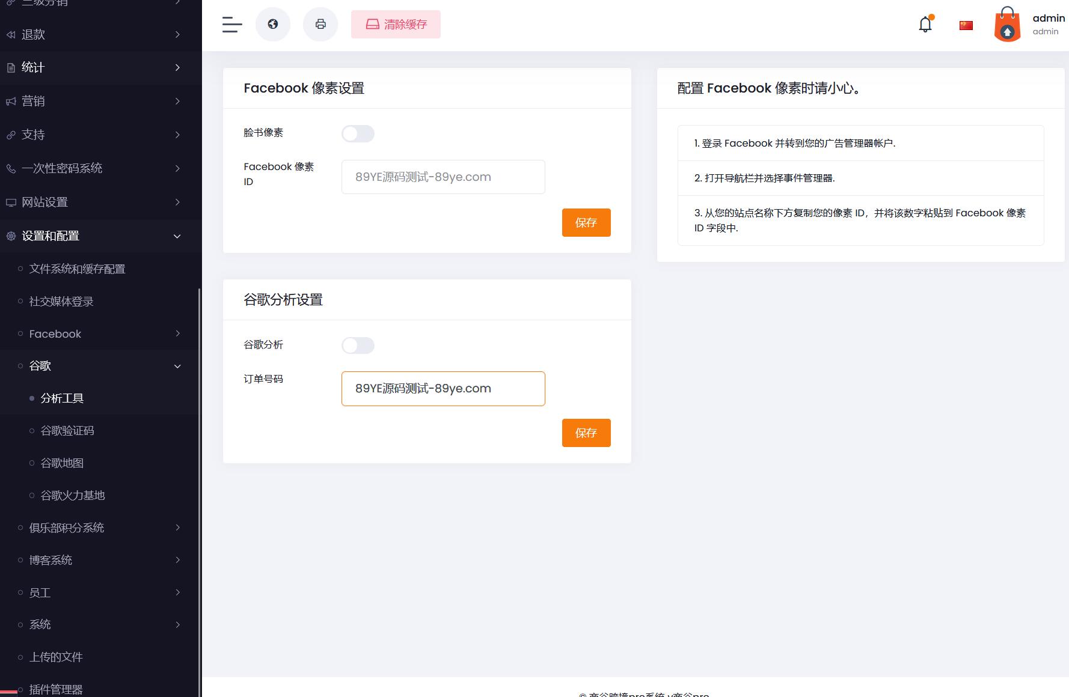Image resolution: width=1069 pixels, height=697 pixels.
Task: Expand the 退款 menu chevron
Action: point(177,35)
